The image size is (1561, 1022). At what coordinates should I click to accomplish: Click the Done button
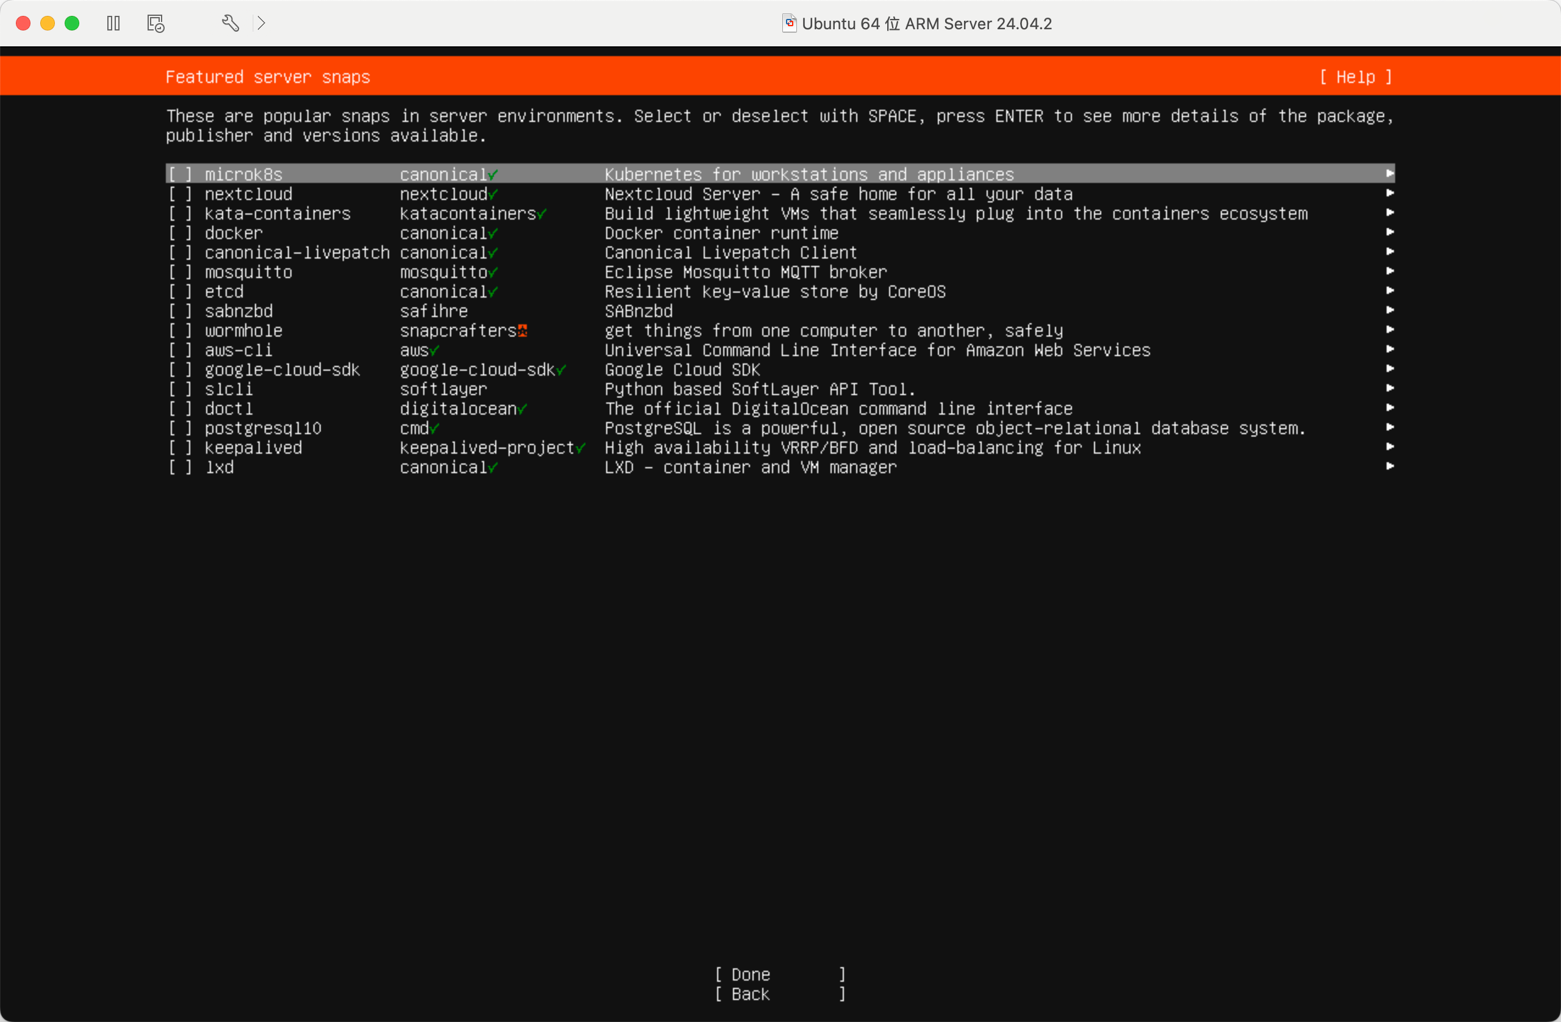pos(780,975)
